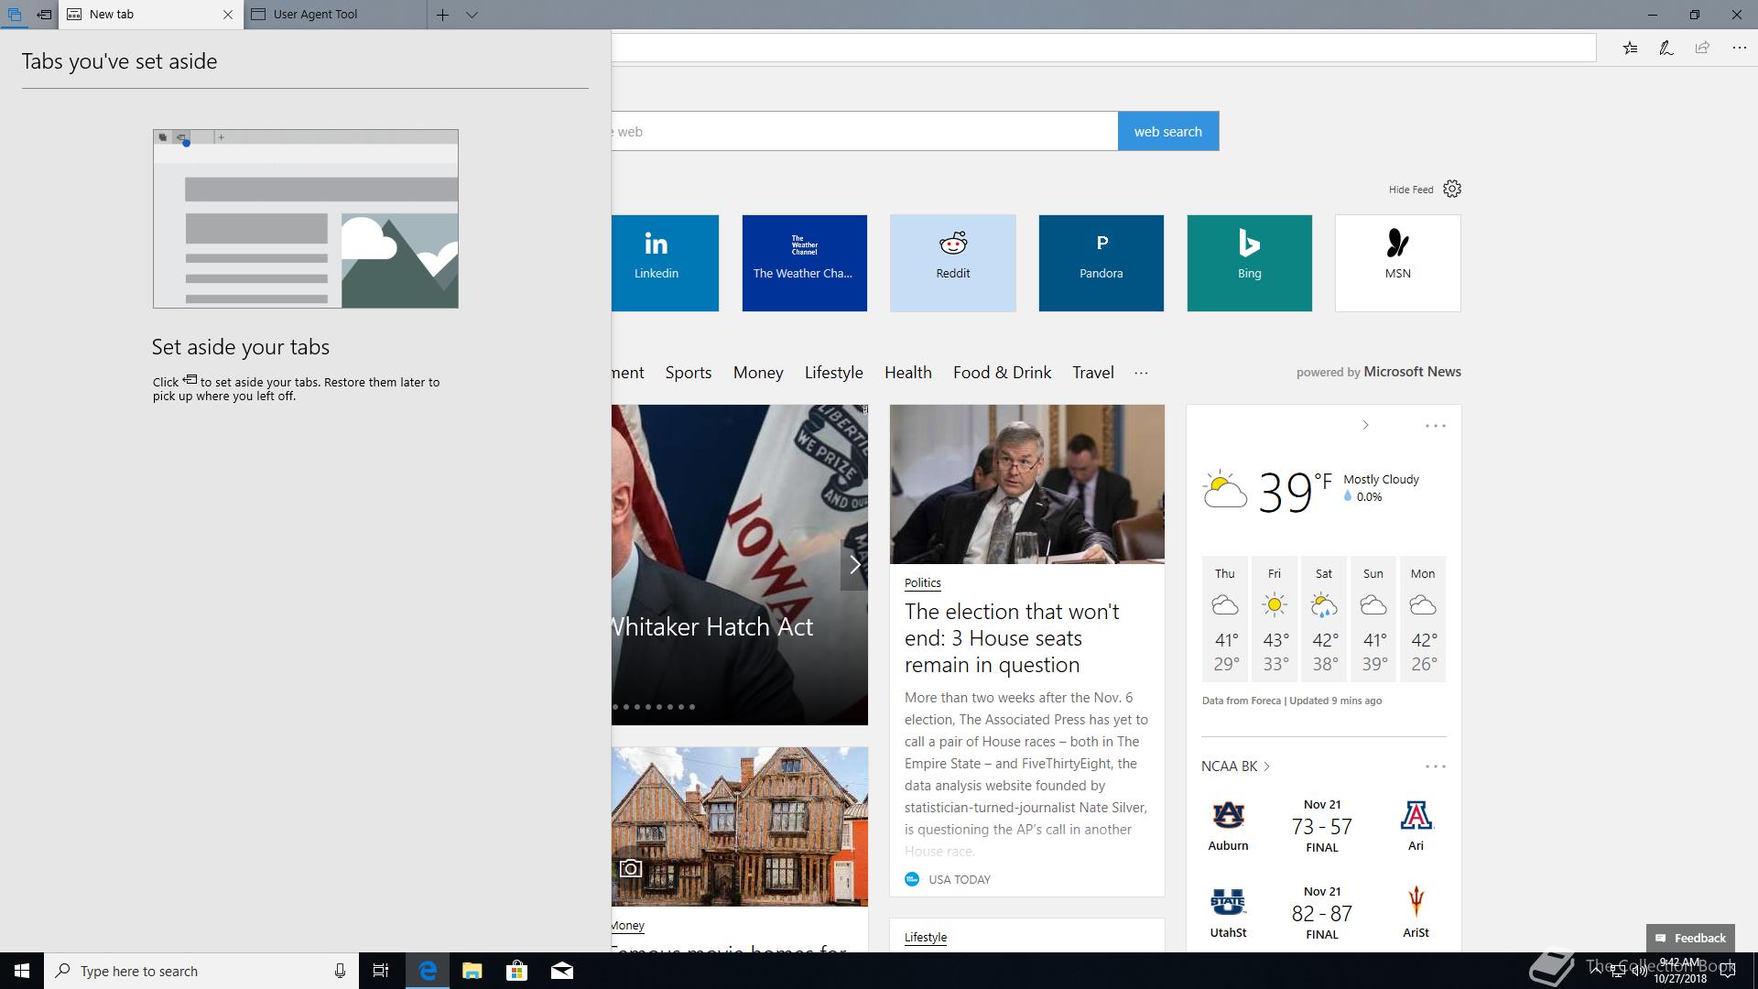Screen dimensions: 1758x989
Task: Open Task View on taskbar
Action: tap(381, 971)
